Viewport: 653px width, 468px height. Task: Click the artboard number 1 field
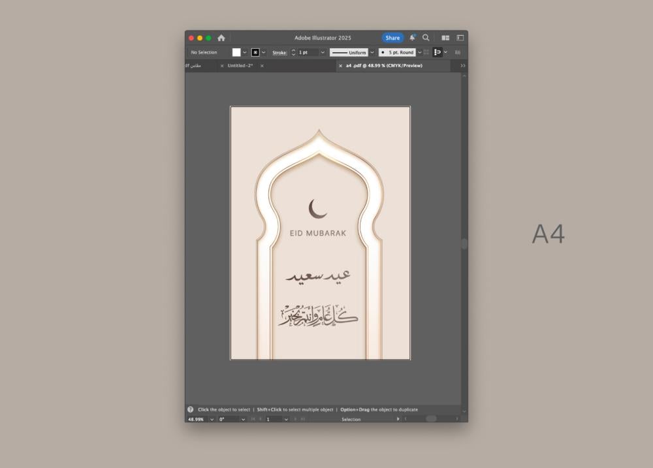(274, 419)
